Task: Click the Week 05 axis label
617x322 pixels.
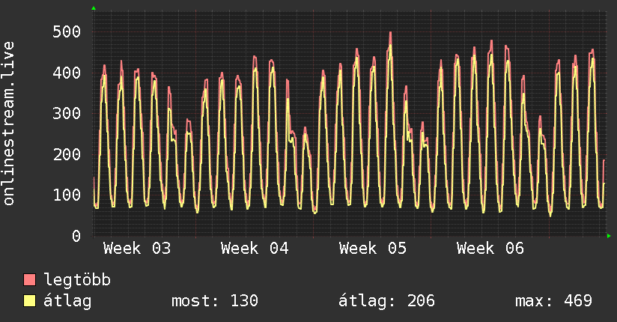Action: click(x=373, y=249)
